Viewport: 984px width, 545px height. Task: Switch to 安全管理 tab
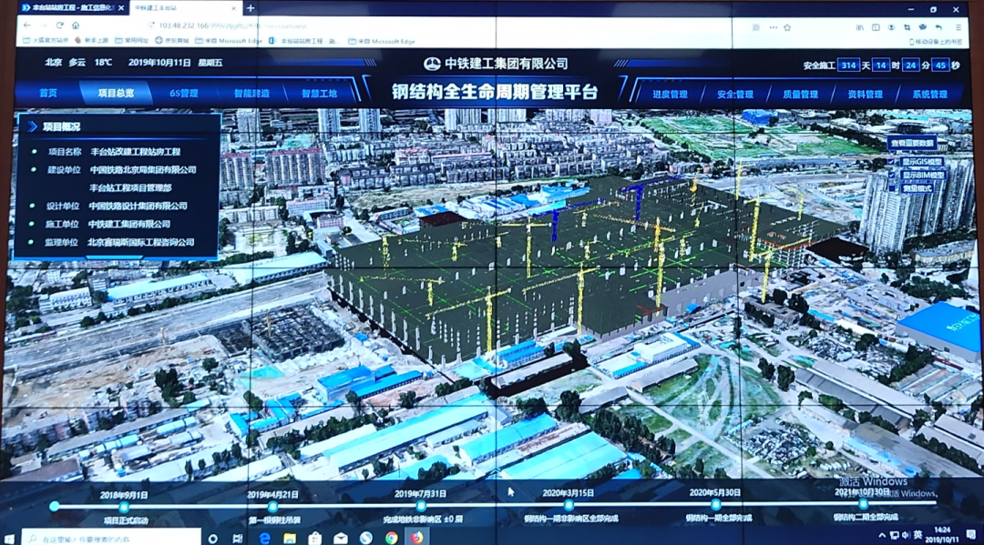coord(735,94)
